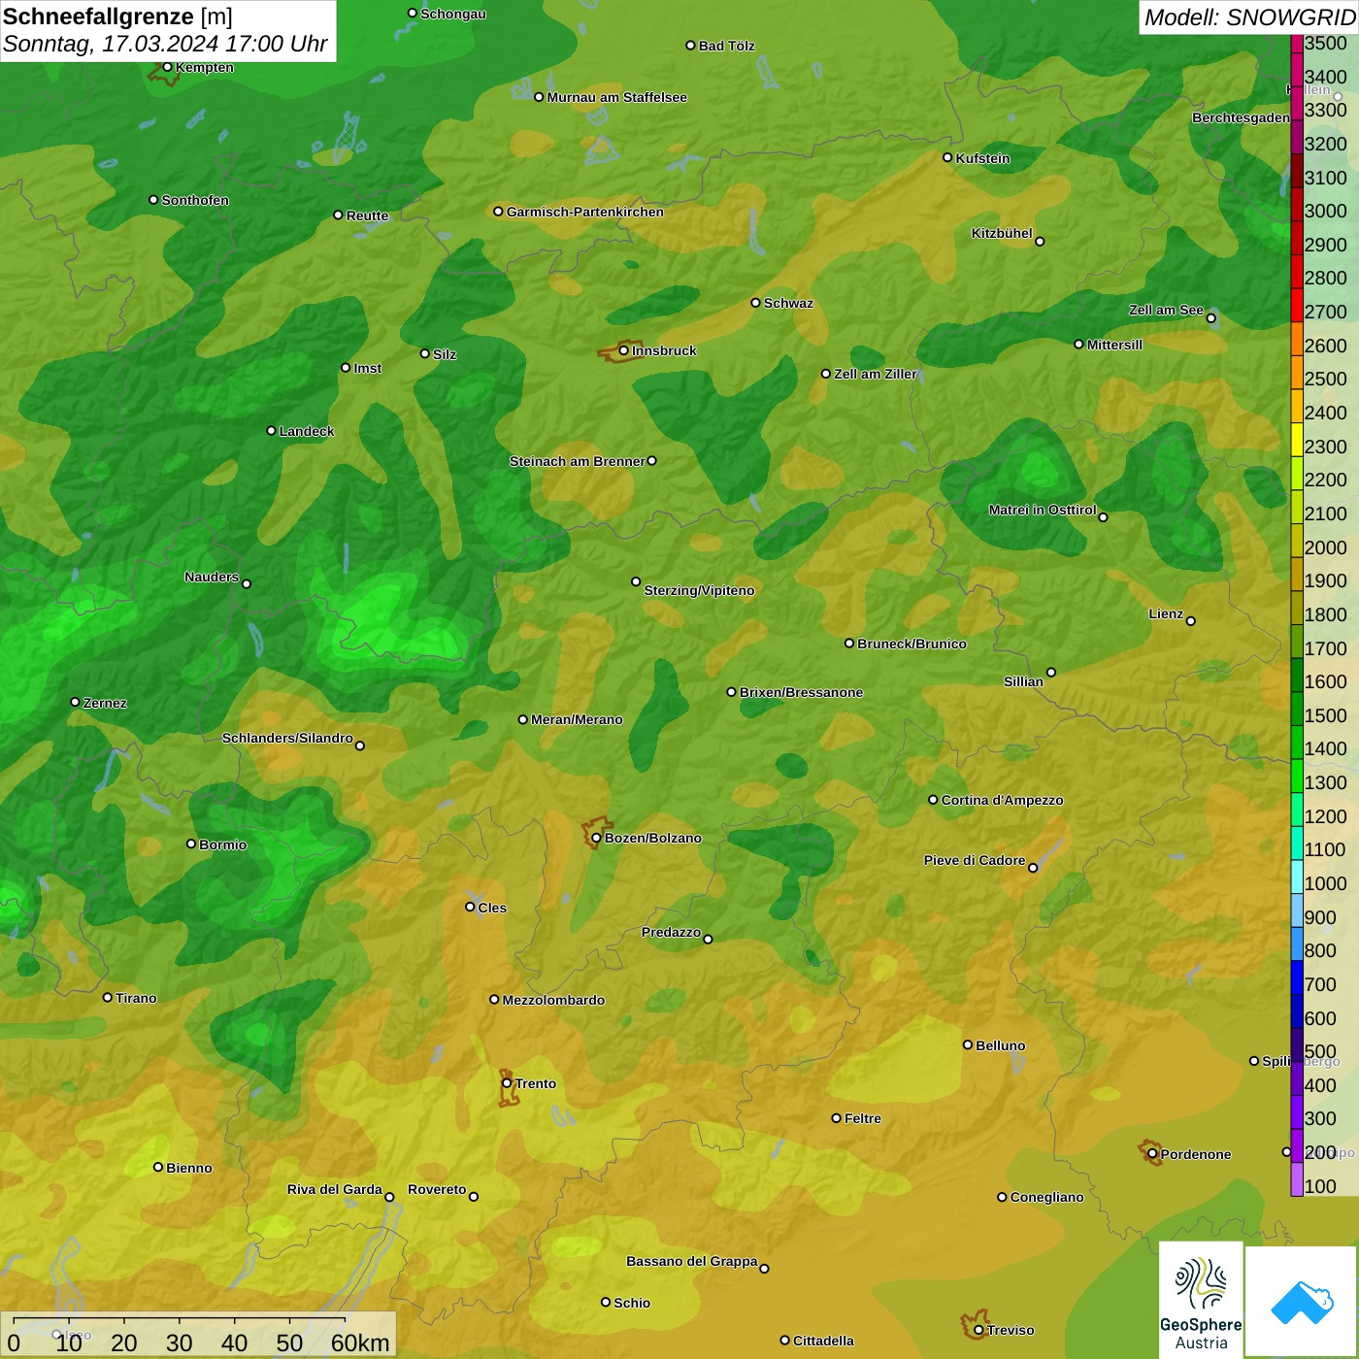Click the Zell am See marker dot
Viewport: 1359px width, 1359px height.
coord(1211,318)
